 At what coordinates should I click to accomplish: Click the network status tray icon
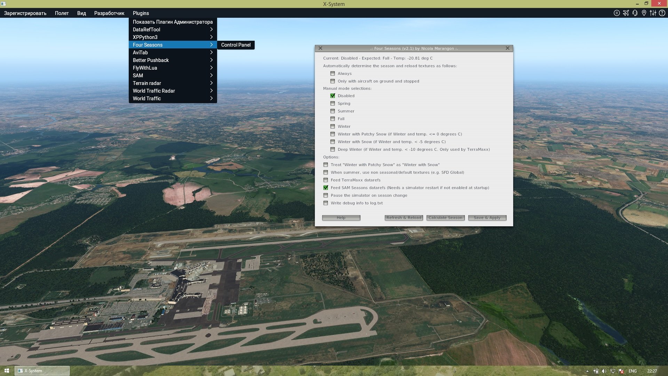click(x=613, y=371)
